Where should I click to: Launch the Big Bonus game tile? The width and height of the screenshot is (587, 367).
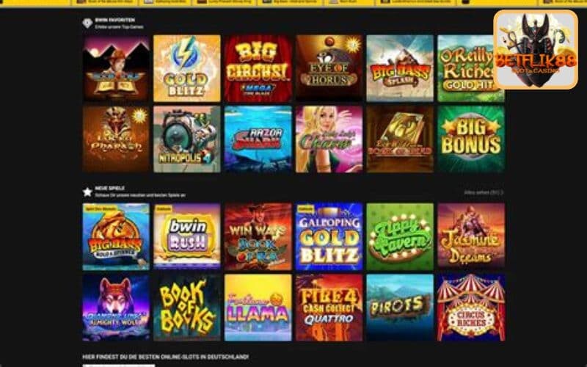471,139
